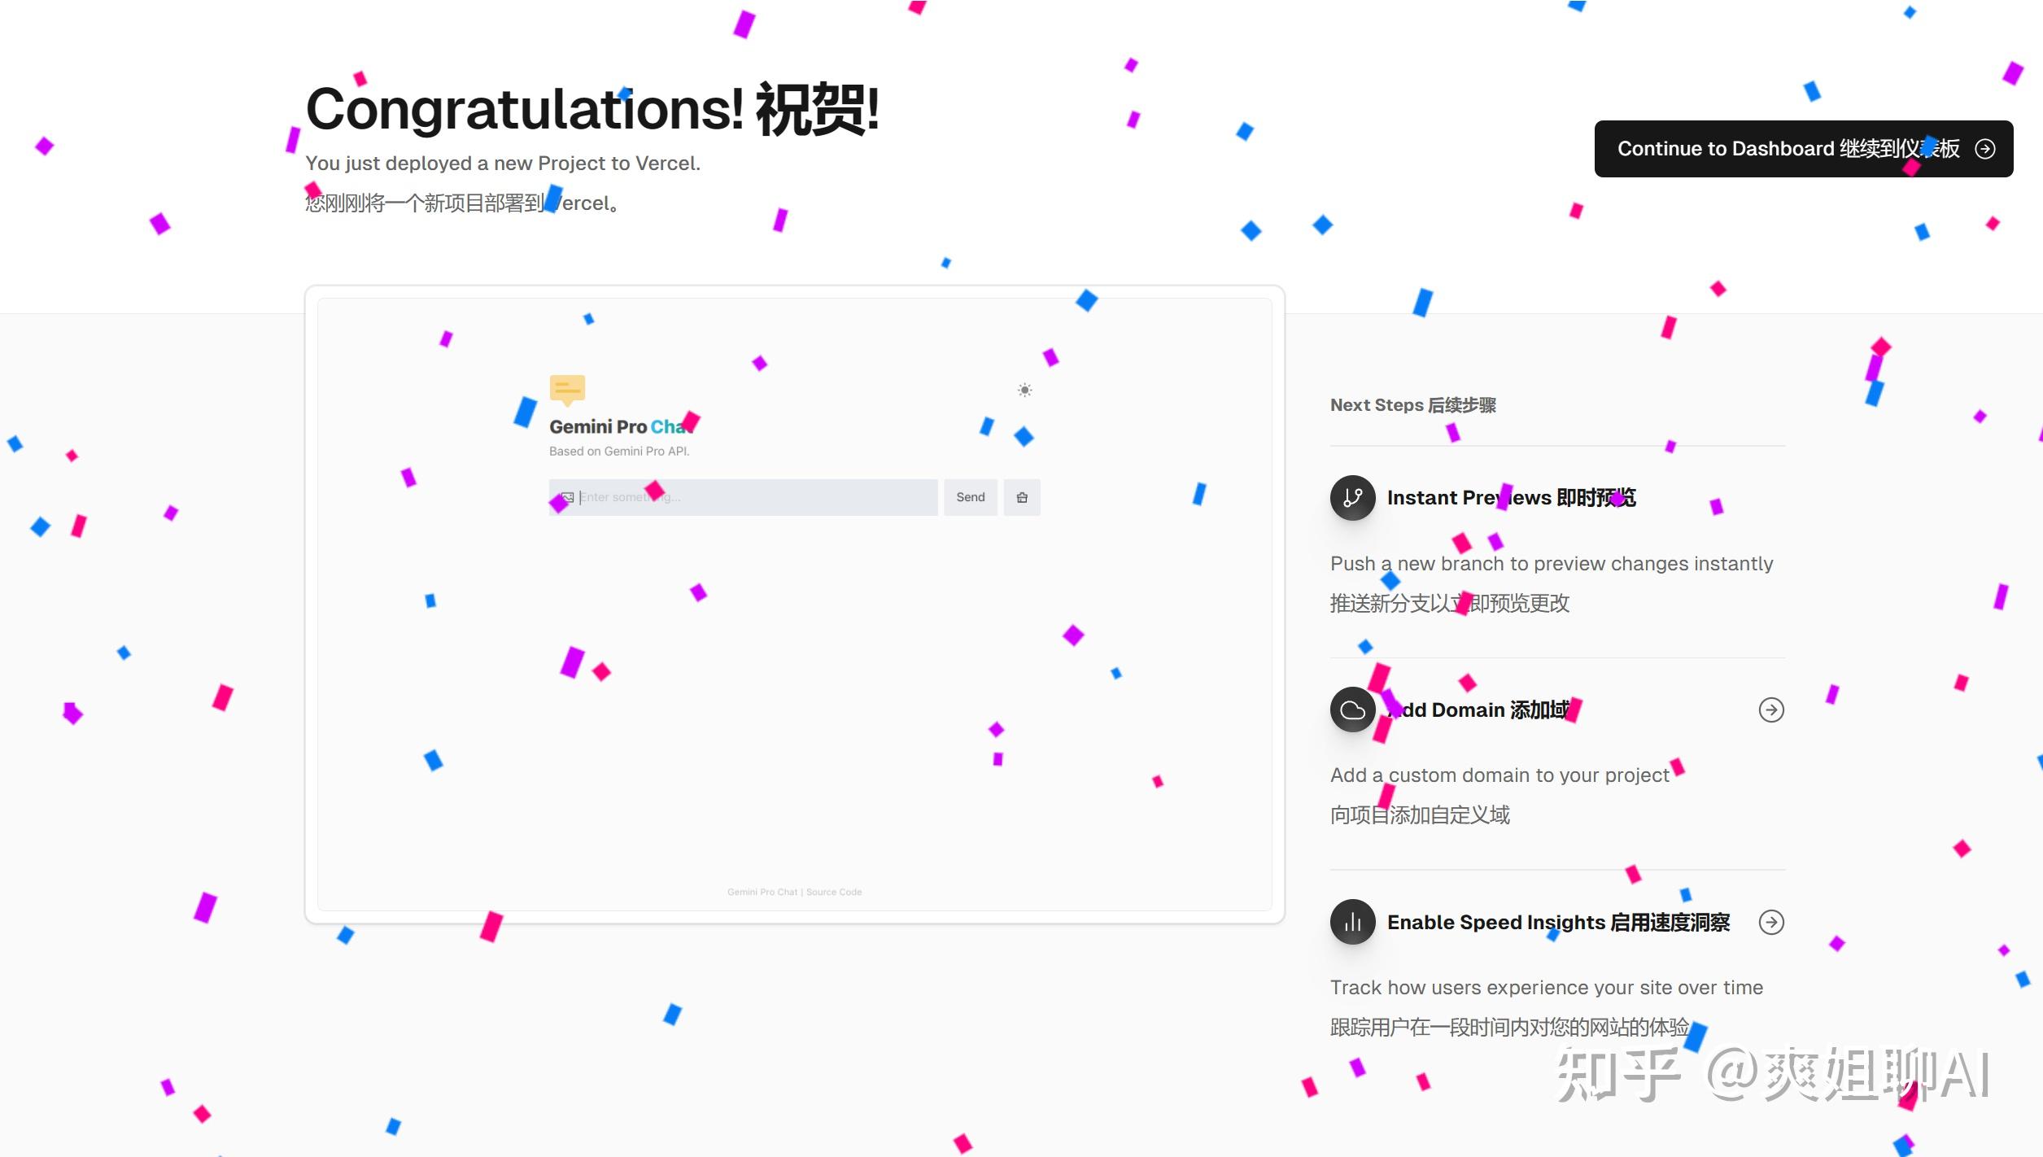Image resolution: width=2043 pixels, height=1157 pixels.
Task: Click the 'Add a custom domain to your project' text
Action: coord(1500,775)
